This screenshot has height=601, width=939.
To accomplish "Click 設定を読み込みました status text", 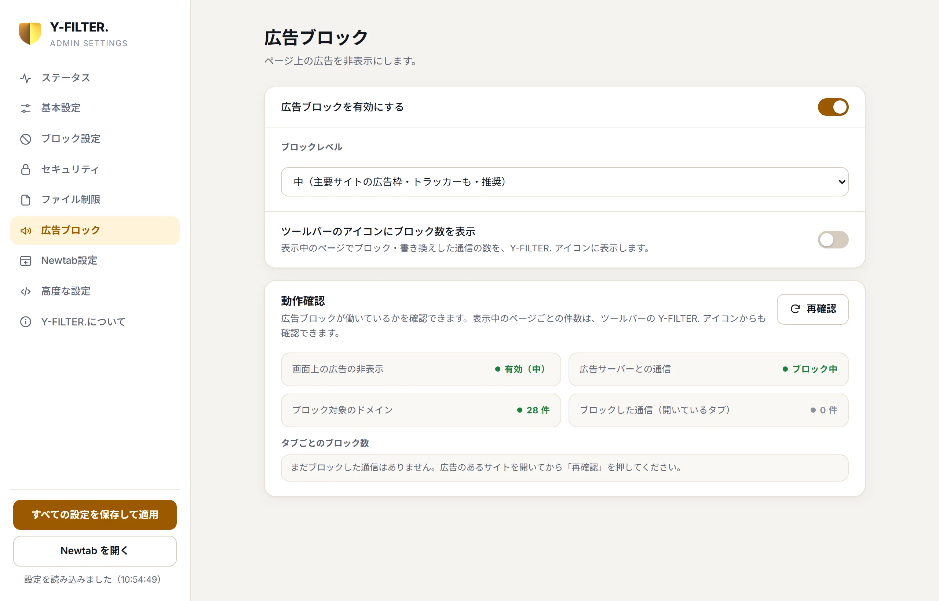I will pyautogui.click(x=92, y=579).
